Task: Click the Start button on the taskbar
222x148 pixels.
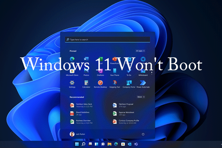Action: click(x=77, y=144)
